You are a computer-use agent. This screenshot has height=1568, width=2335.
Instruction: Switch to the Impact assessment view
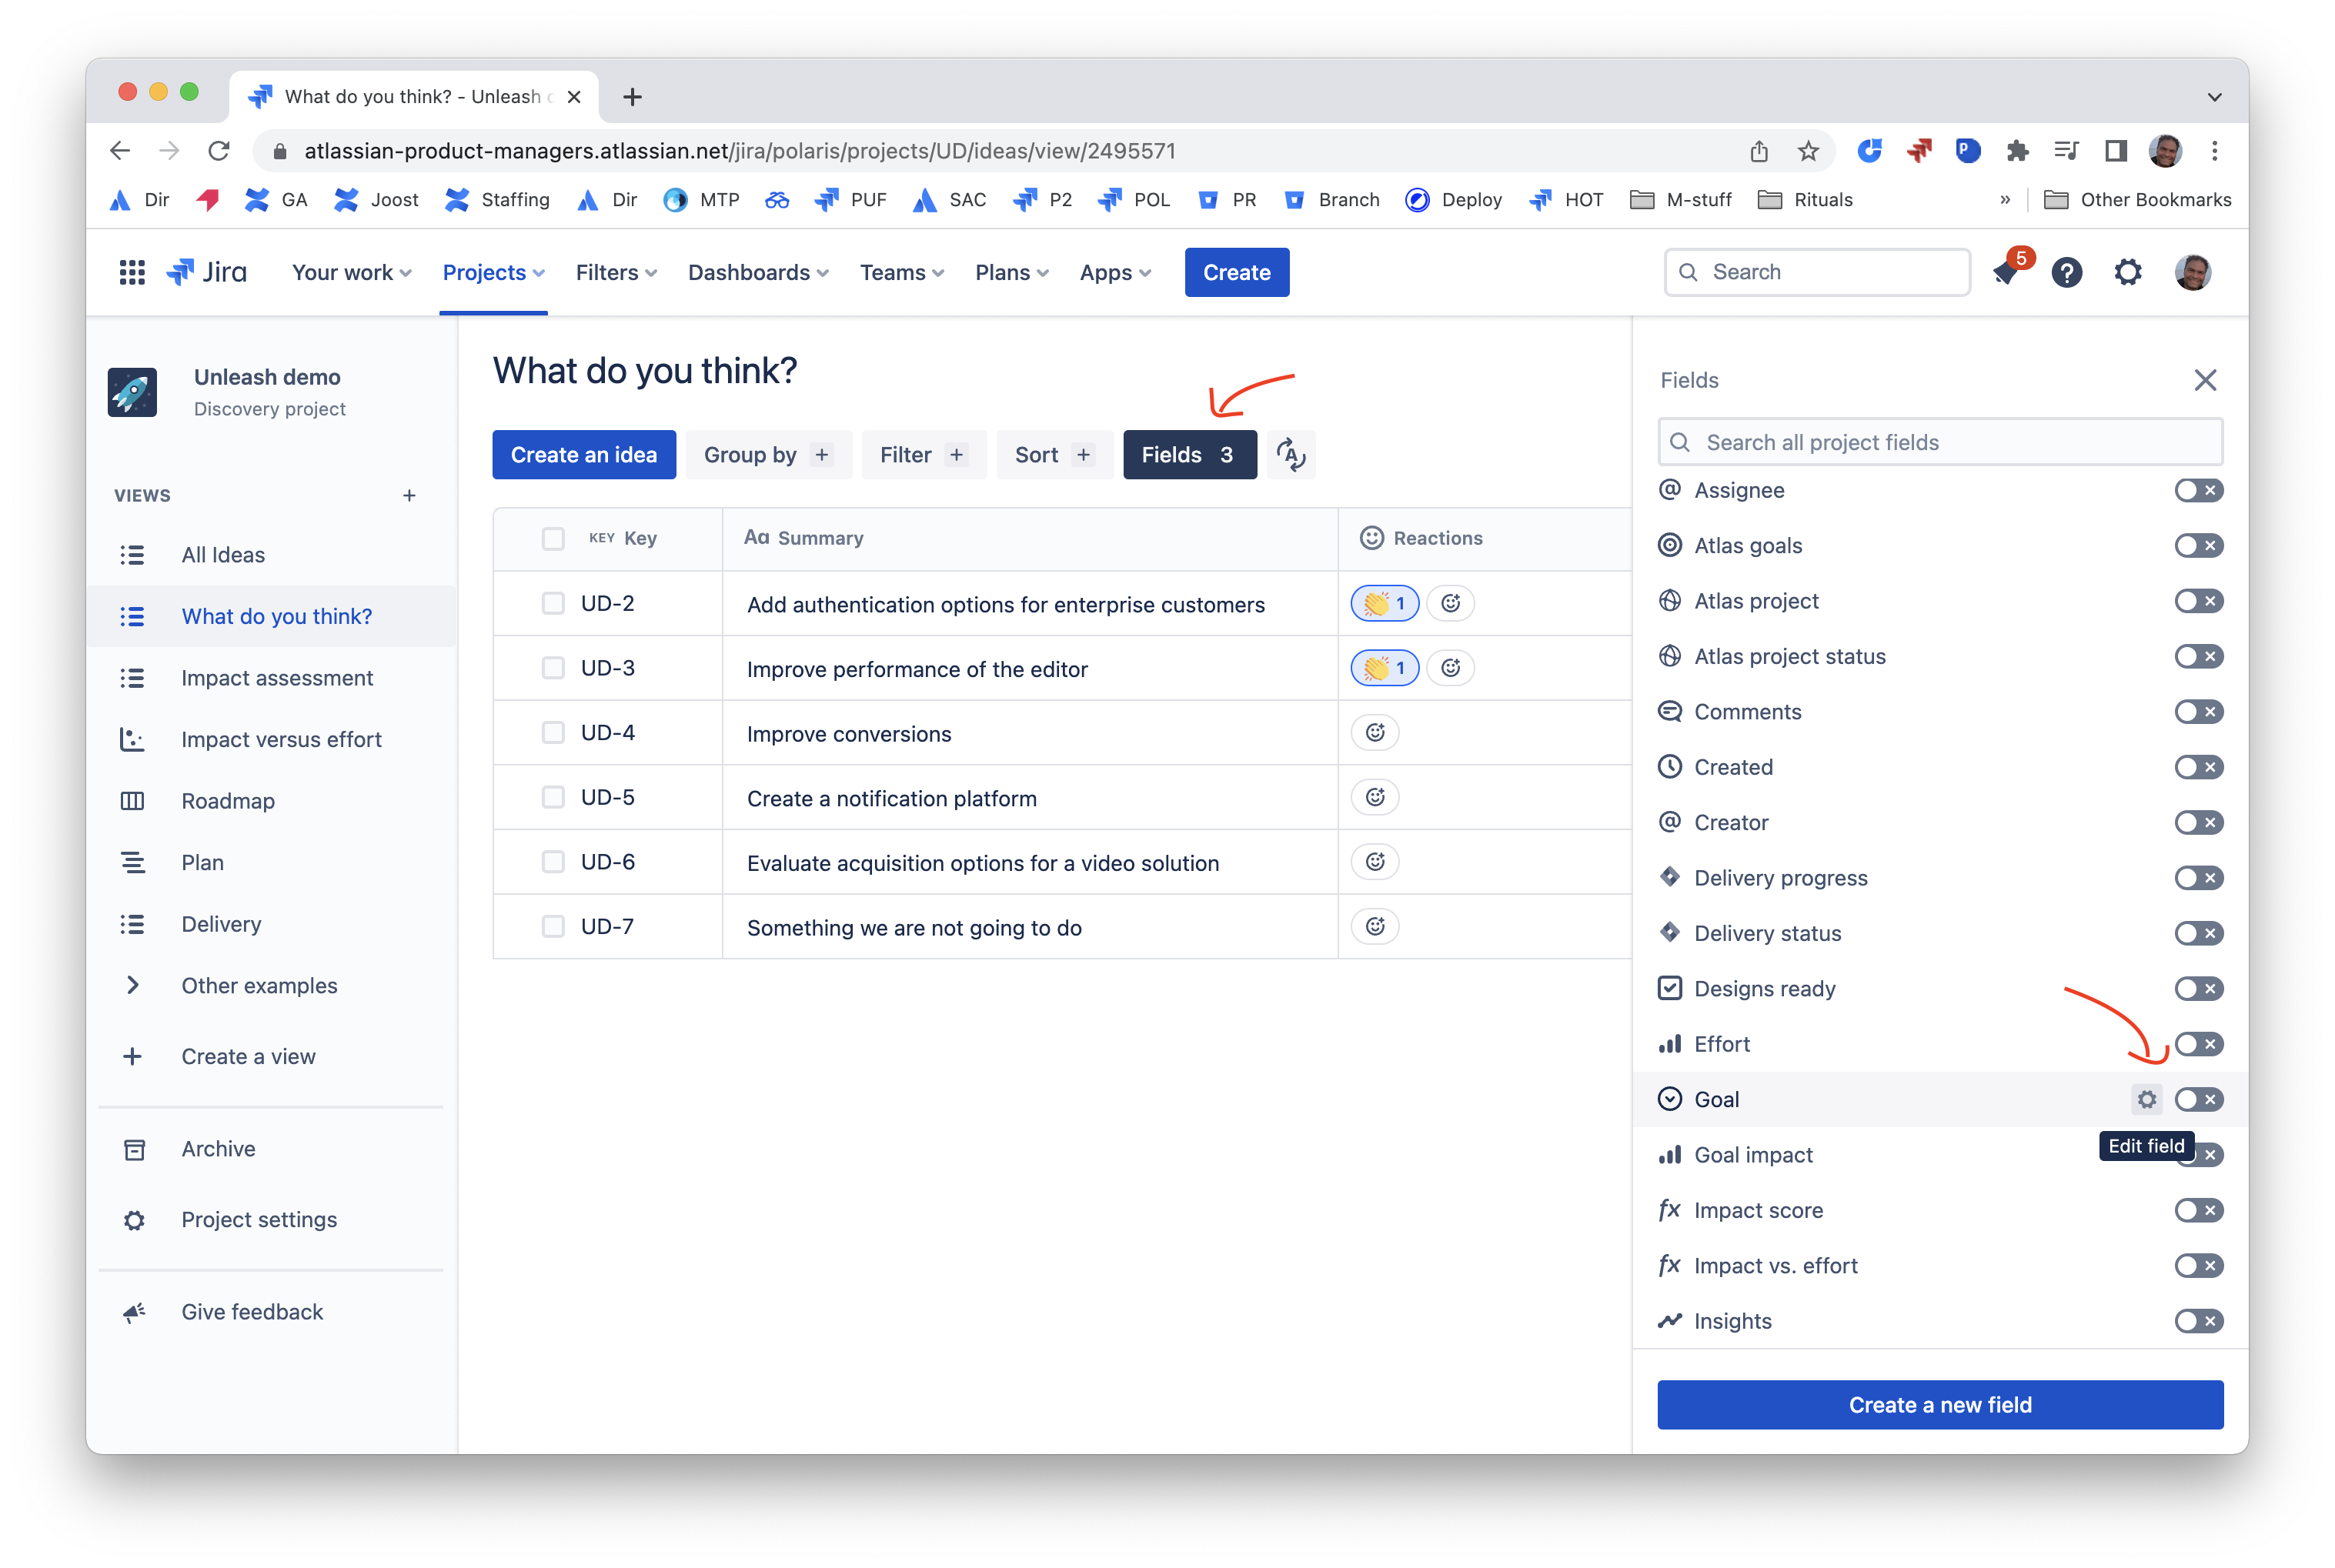(x=277, y=678)
